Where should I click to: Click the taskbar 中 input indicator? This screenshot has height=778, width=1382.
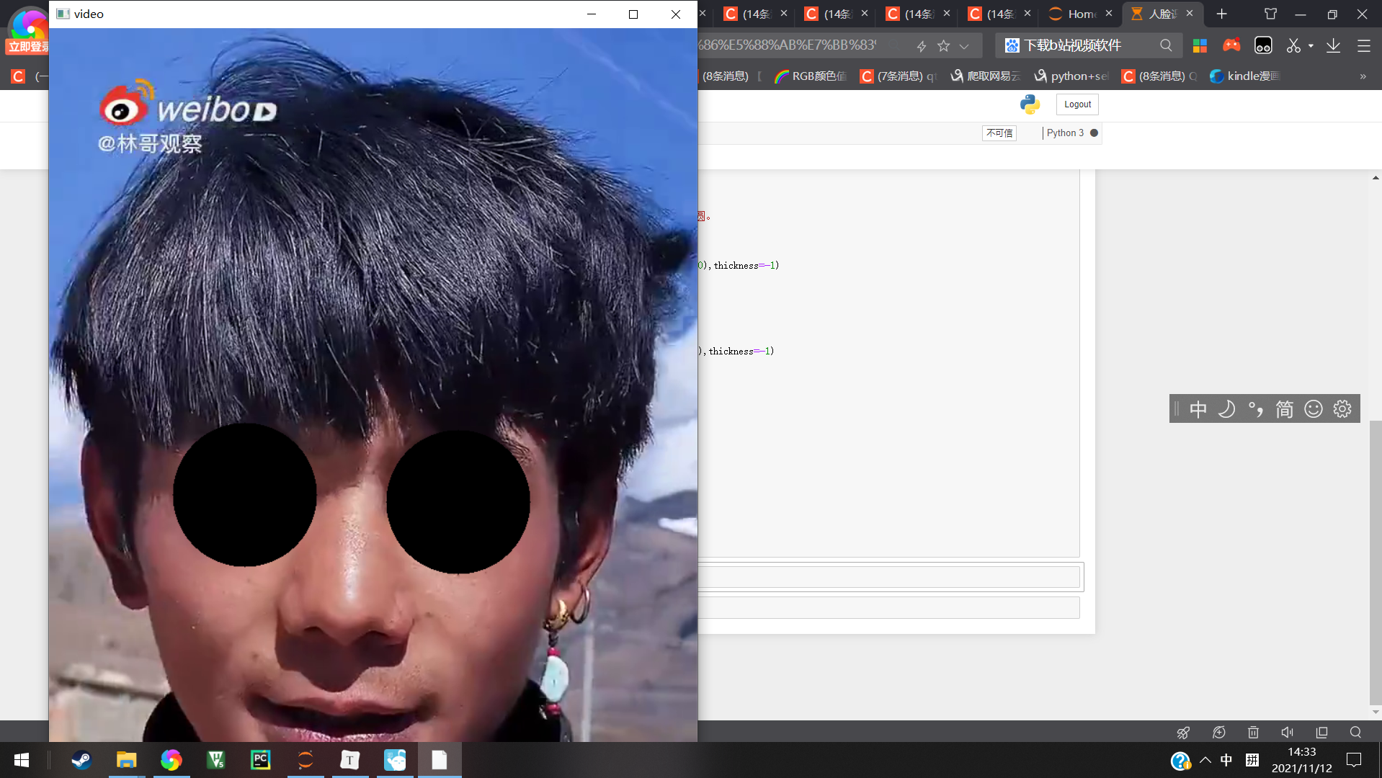(1226, 760)
